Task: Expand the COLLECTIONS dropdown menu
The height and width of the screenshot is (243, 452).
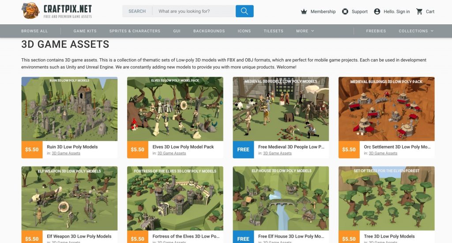Action: (416, 31)
